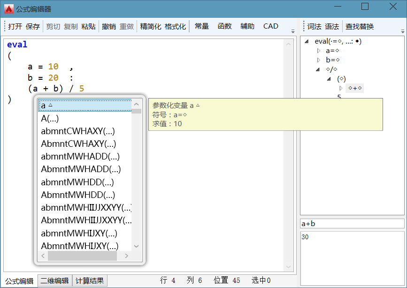
Task: Select the ◇/◇ tree item label
Action: click(x=331, y=69)
